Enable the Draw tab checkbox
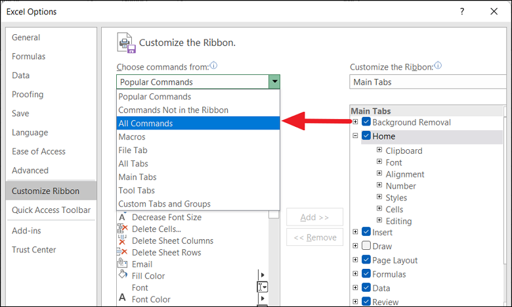Screen dimensions: 512x307 [366, 246]
